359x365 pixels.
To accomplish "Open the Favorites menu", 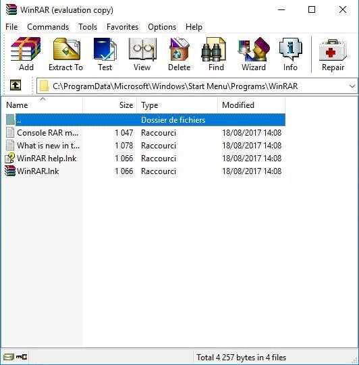I will click(122, 27).
